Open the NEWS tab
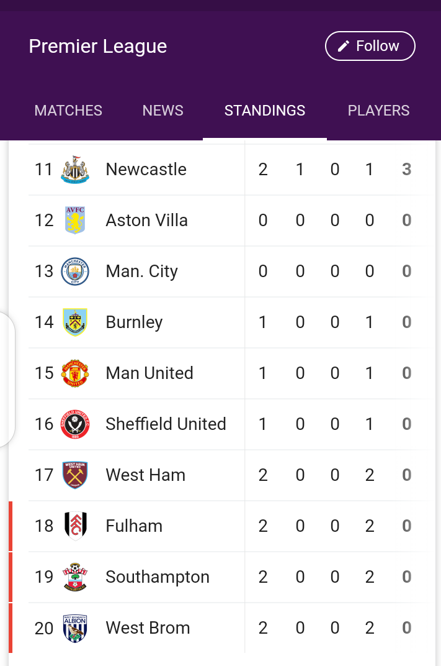This screenshot has height=666, width=441. [x=163, y=111]
